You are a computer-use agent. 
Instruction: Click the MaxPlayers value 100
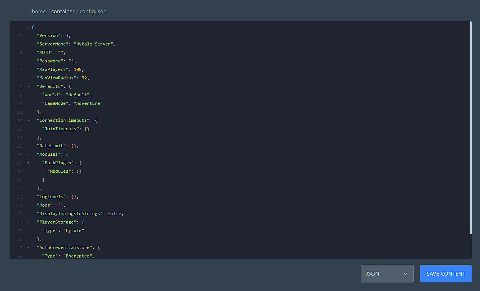(x=77, y=69)
